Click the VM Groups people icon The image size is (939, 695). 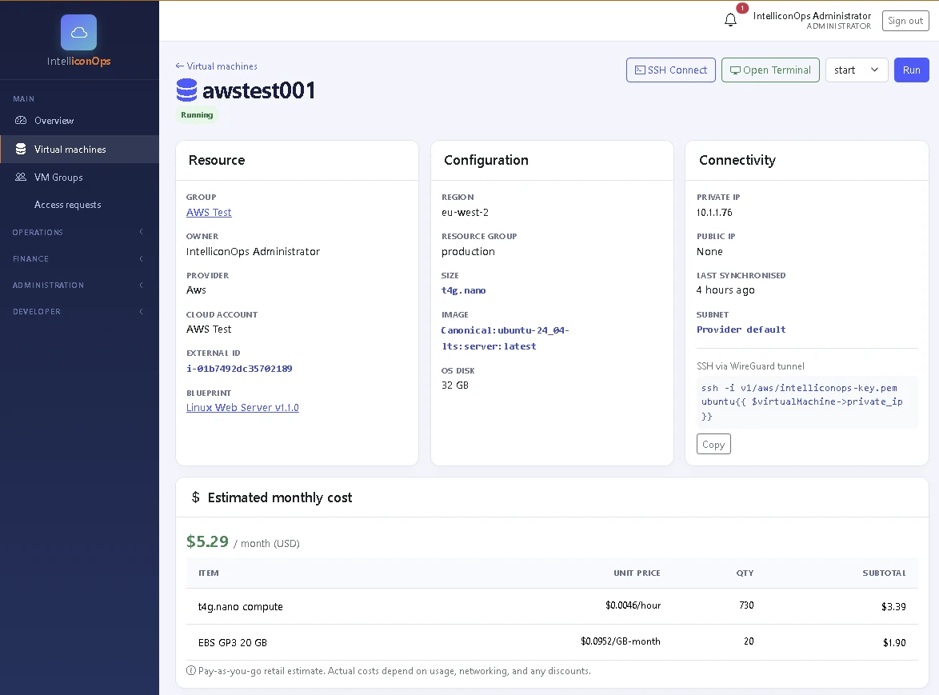click(21, 178)
